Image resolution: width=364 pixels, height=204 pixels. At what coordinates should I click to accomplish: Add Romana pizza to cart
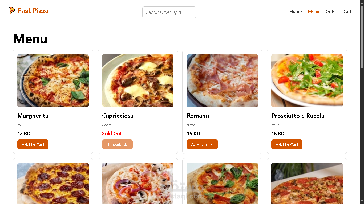(x=202, y=144)
